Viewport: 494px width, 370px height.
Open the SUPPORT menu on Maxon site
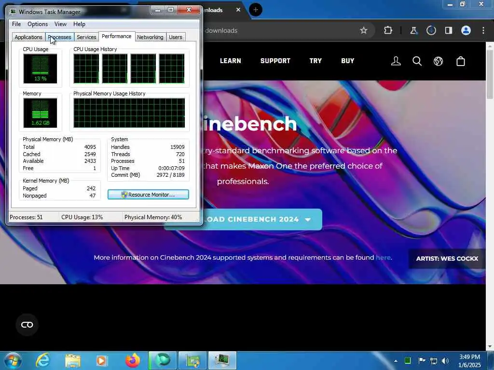tap(275, 61)
